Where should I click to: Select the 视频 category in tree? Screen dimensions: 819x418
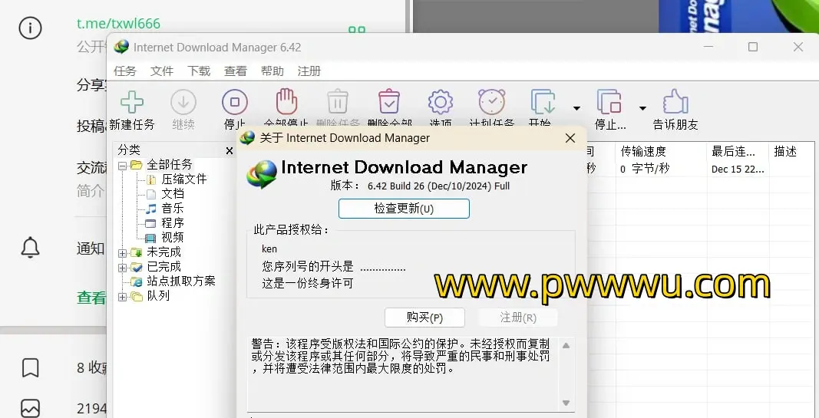[x=172, y=238]
